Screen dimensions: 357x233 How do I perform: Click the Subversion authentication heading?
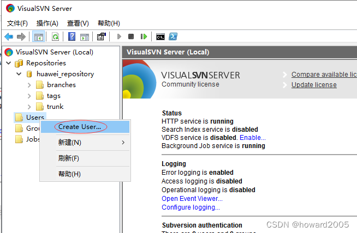coord(202,225)
